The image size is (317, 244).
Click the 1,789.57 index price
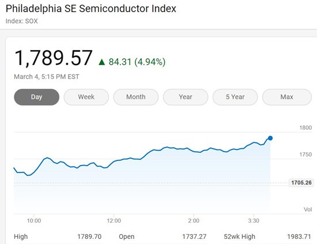point(54,58)
